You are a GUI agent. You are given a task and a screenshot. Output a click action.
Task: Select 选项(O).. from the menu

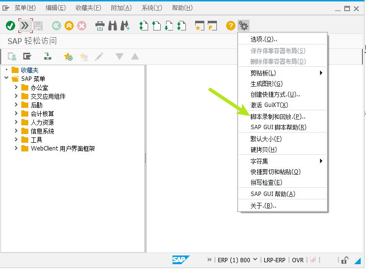point(282,39)
